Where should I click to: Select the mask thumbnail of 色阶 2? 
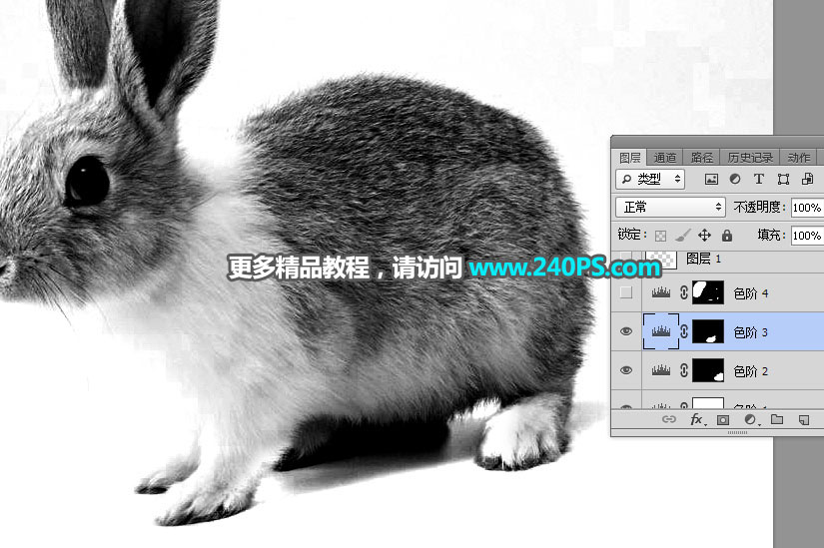pyautogui.click(x=708, y=371)
